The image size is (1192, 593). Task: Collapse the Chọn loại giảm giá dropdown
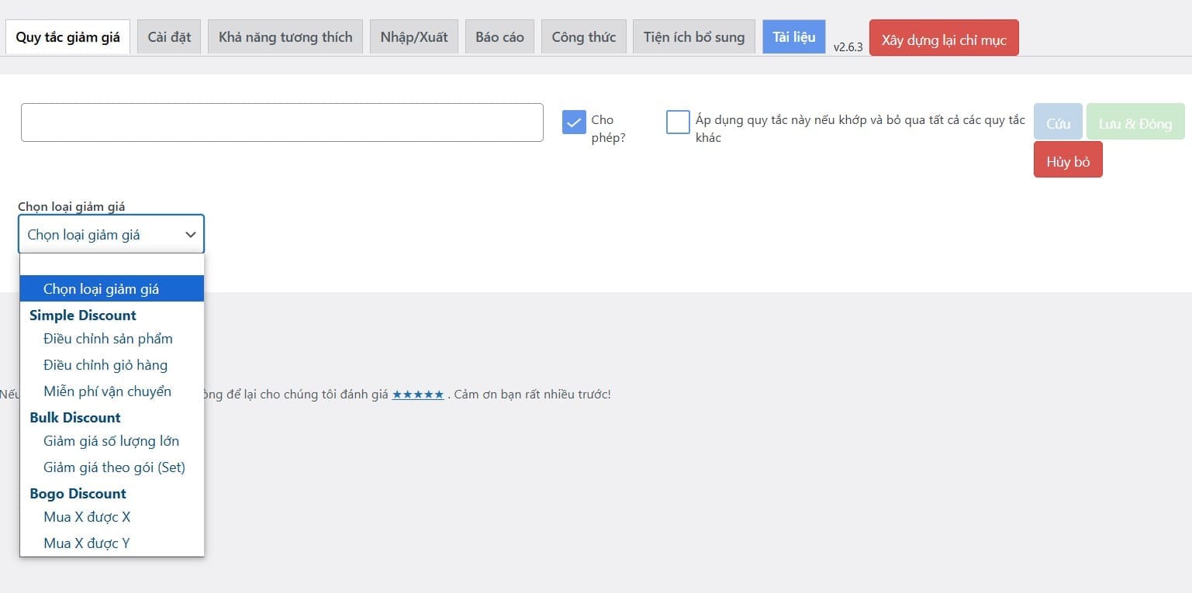click(111, 234)
